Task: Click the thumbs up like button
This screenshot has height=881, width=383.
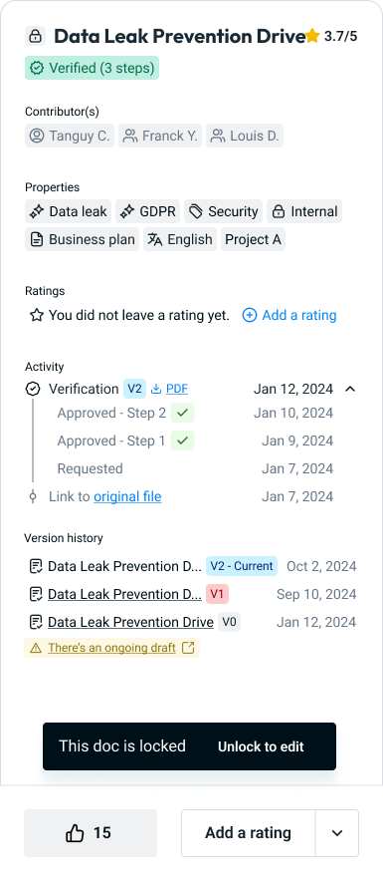Action: [x=91, y=833]
